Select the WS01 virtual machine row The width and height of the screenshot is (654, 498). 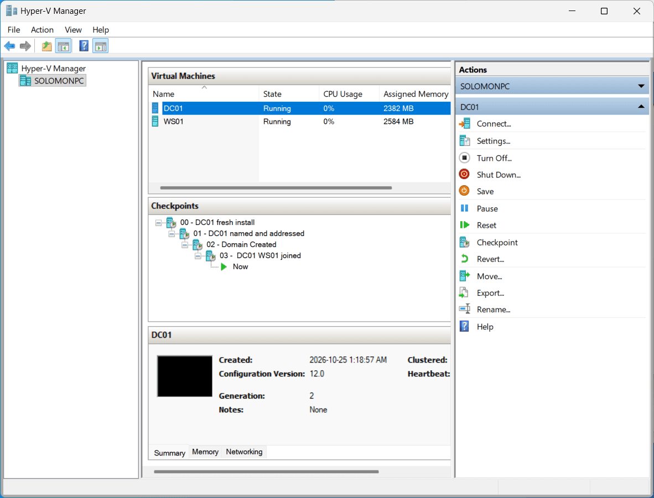[x=299, y=122]
